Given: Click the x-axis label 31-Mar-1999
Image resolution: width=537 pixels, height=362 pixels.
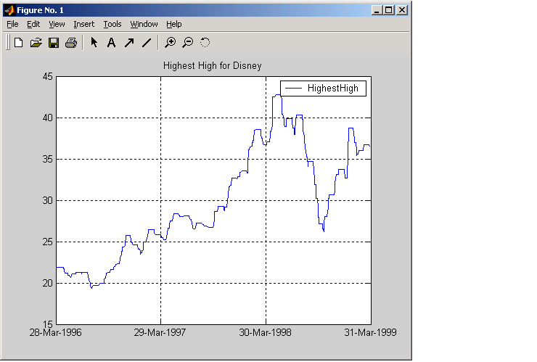Looking at the screenshot, I should tap(370, 332).
